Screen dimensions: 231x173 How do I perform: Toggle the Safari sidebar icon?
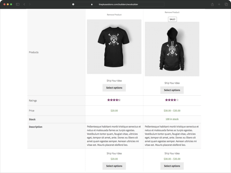point(17,4)
